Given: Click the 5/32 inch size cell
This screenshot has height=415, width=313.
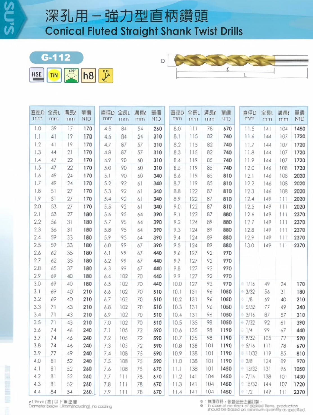Looking at the screenshot, I should tap(250, 307).
